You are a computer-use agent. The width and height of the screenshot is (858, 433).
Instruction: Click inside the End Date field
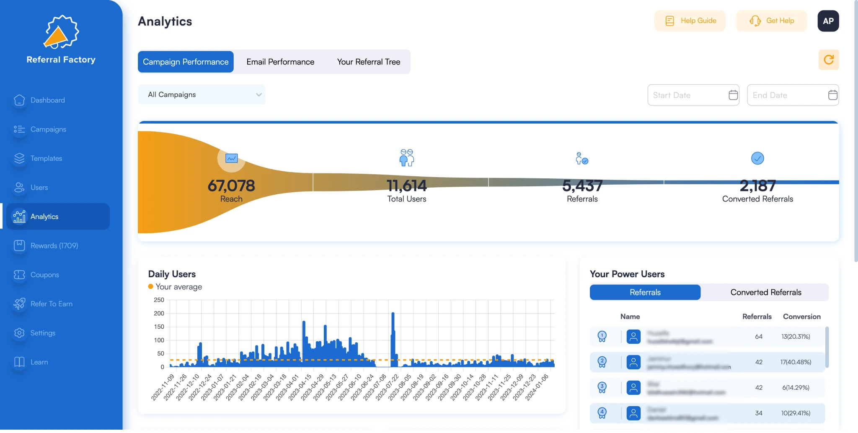coord(783,95)
